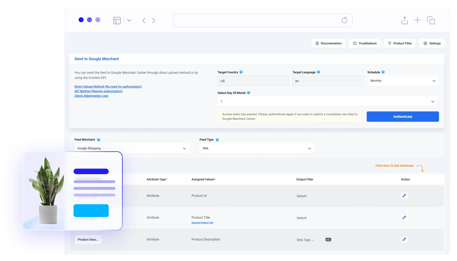Click the Product Title assigned value
Screen dimensions: 457x261
(201, 218)
